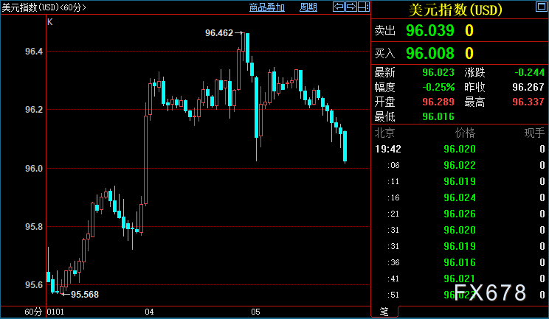The width and height of the screenshot is (549, 319).
Task: Select the :21 tick row price 96.026
Action: [460, 214]
